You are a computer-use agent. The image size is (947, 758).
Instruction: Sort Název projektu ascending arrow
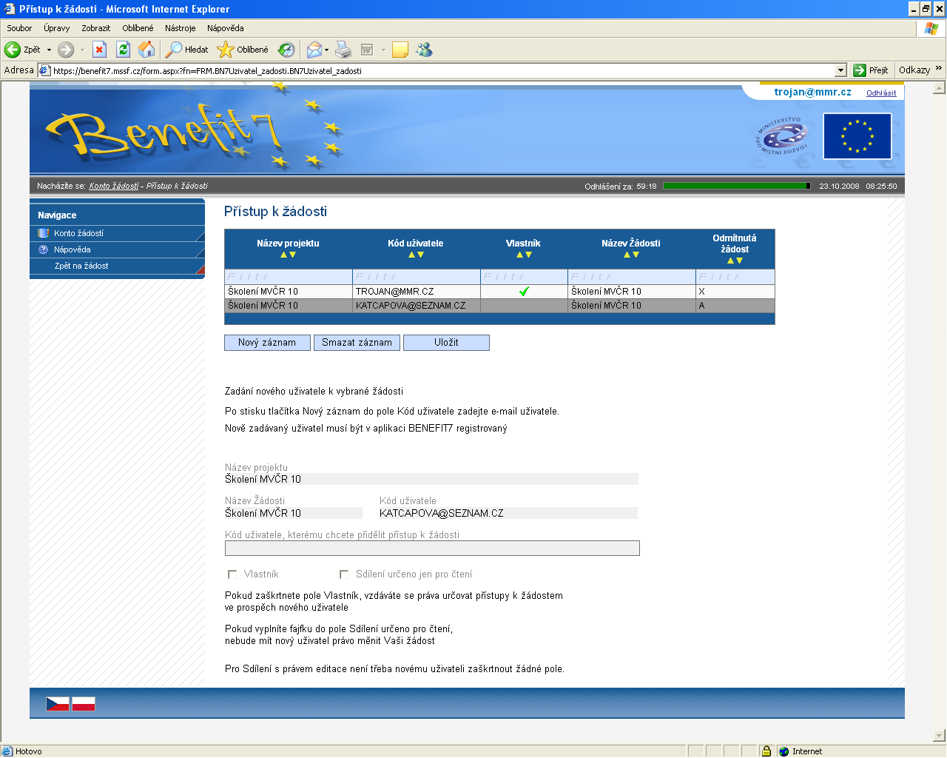point(283,255)
